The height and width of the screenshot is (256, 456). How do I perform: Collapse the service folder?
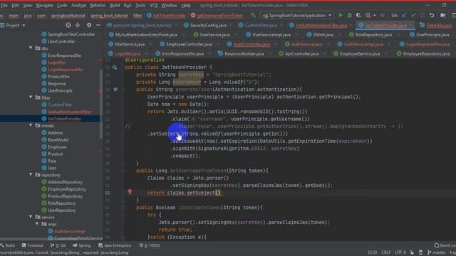point(31,217)
